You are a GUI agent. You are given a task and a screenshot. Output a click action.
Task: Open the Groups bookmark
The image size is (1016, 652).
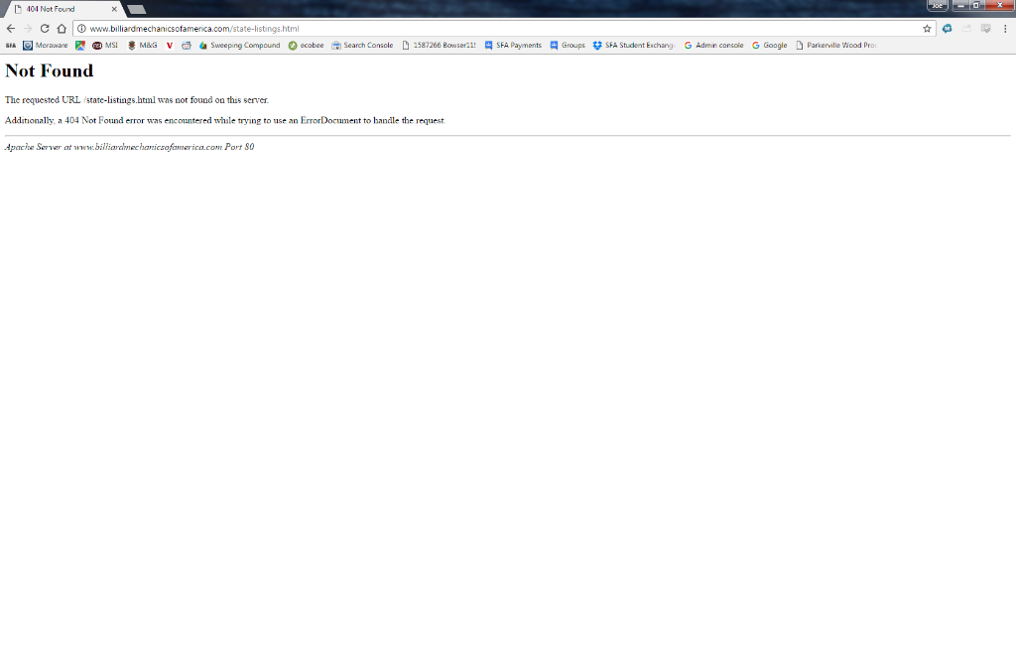tap(567, 46)
